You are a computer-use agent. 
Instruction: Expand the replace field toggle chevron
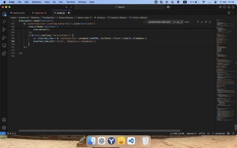pos(146,22)
